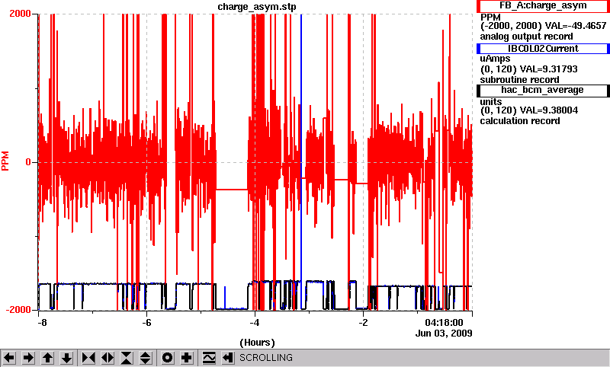Click the (Hours) x-axis label
This screenshot has height=367, width=610.
[x=257, y=343]
